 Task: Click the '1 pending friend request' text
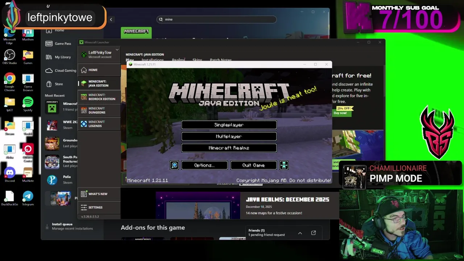tap(266, 235)
